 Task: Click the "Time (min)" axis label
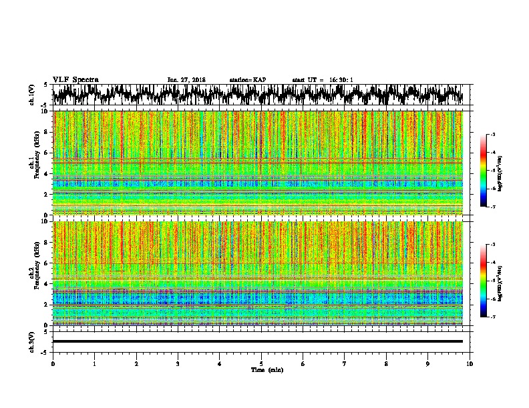[x=267, y=370]
